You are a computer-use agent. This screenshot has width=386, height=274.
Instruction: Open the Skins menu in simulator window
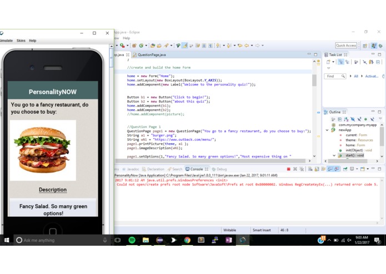(x=21, y=40)
